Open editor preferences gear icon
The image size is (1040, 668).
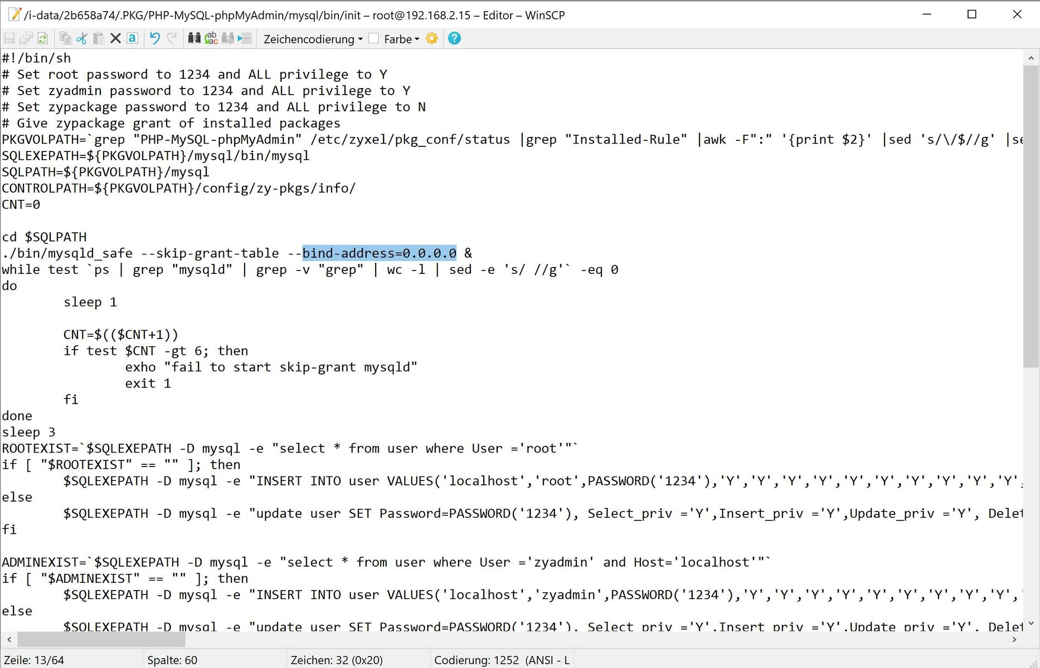tap(432, 38)
